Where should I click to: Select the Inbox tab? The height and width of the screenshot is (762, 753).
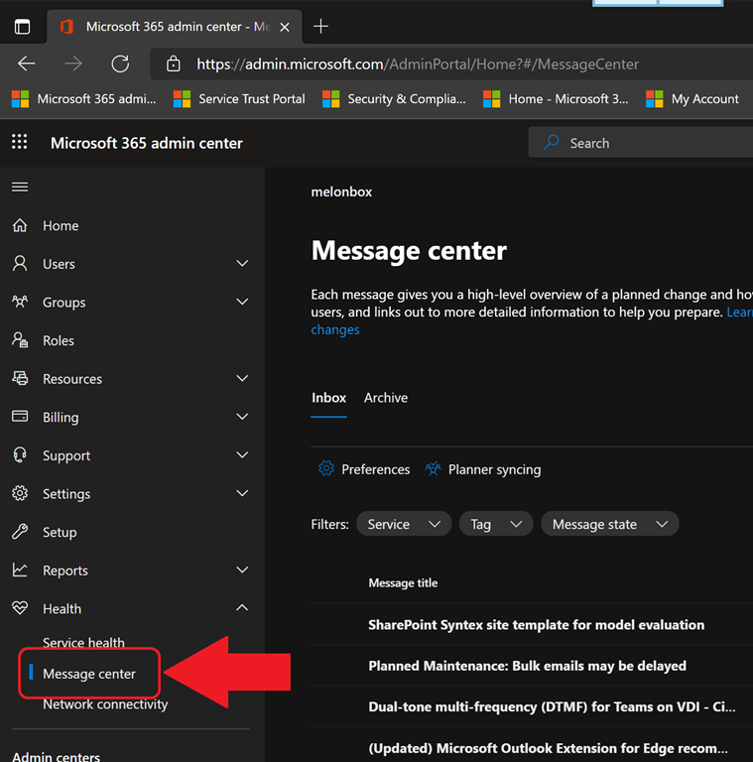click(328, 398)
